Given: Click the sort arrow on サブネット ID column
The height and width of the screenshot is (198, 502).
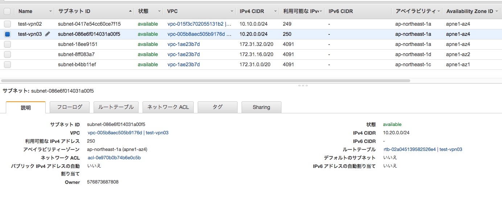Looking at the screenshot, I should [x=131, y=12].
